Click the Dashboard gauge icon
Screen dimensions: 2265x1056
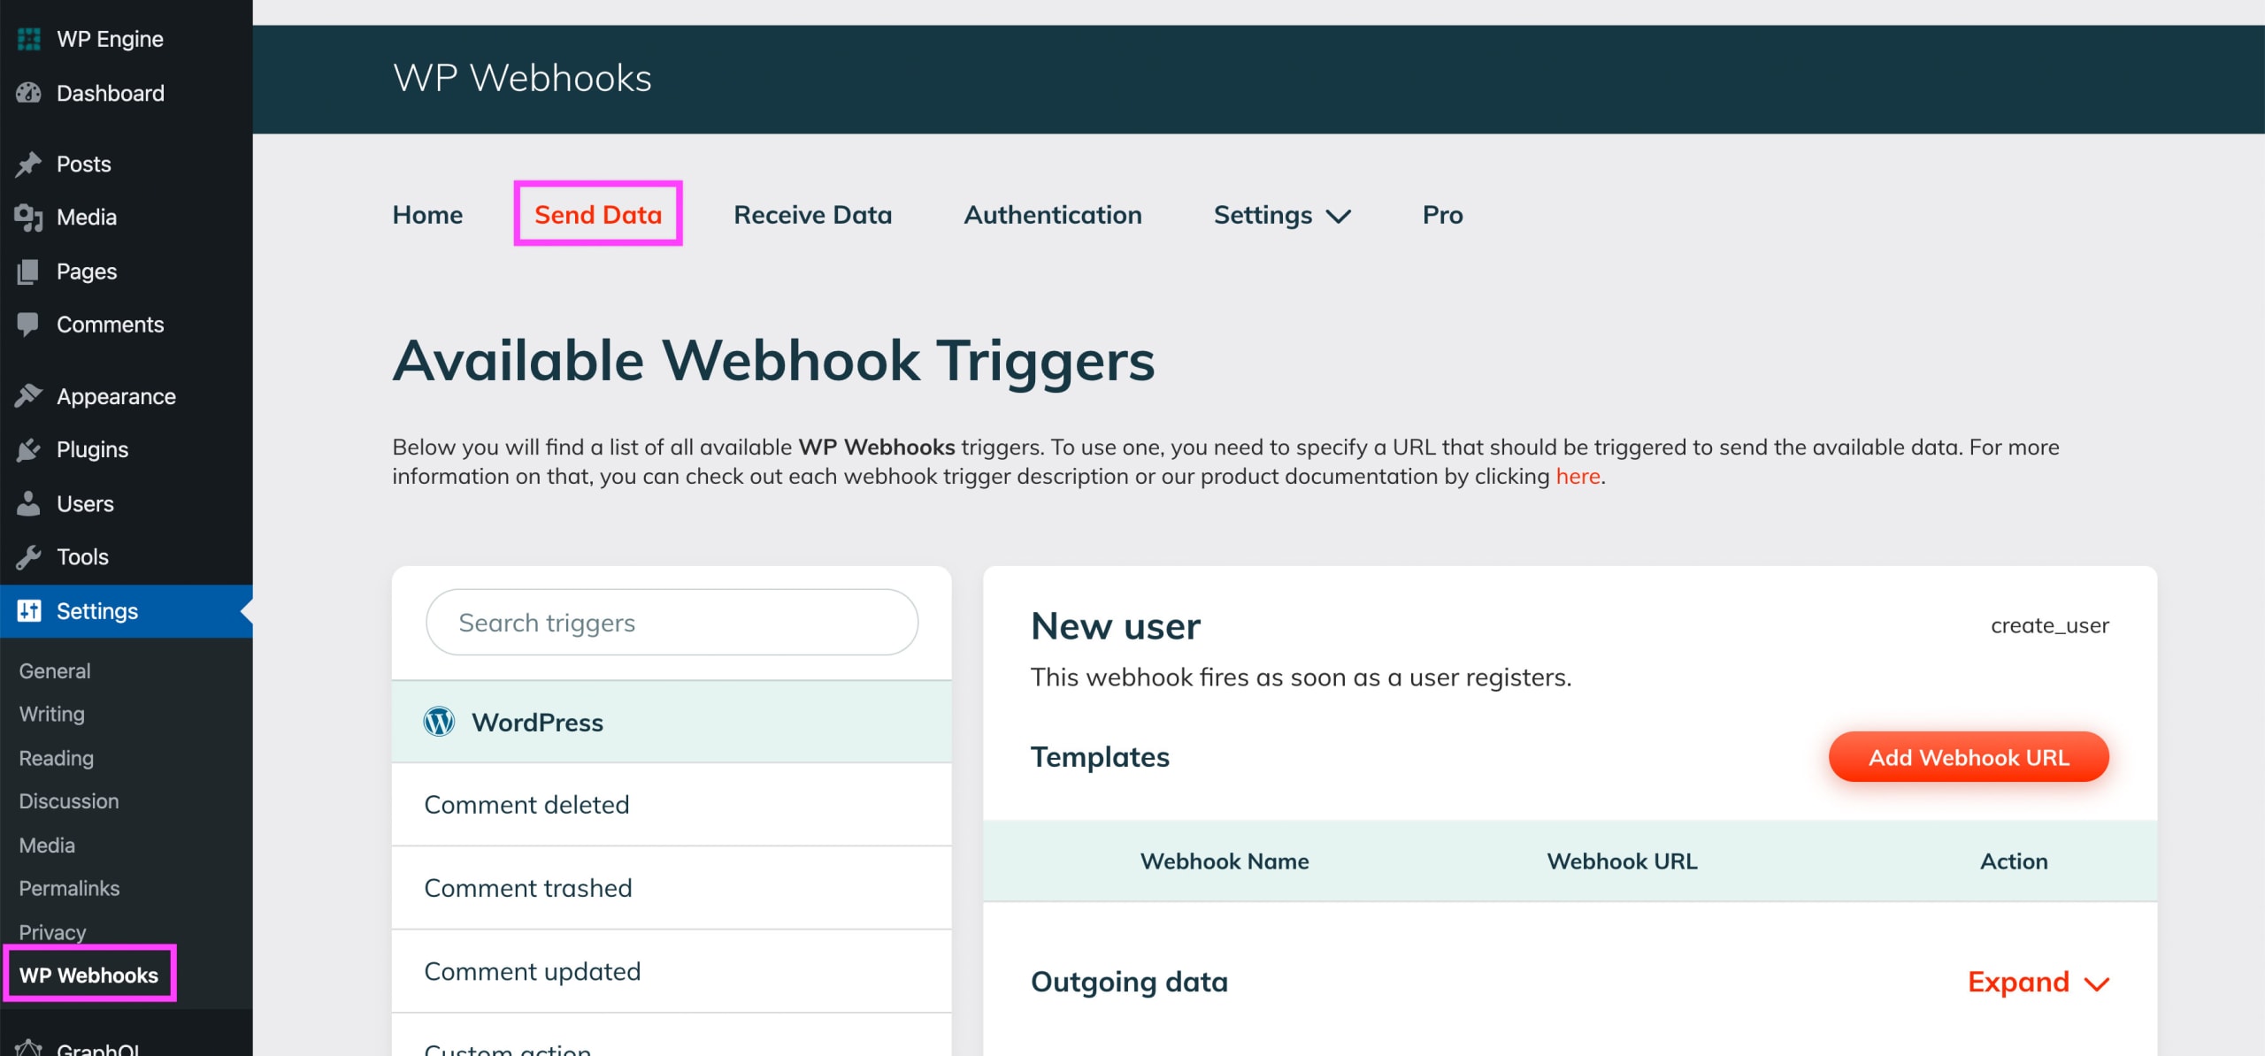point(28,93)
